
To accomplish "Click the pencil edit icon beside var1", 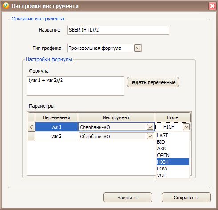I will [31, 127].
